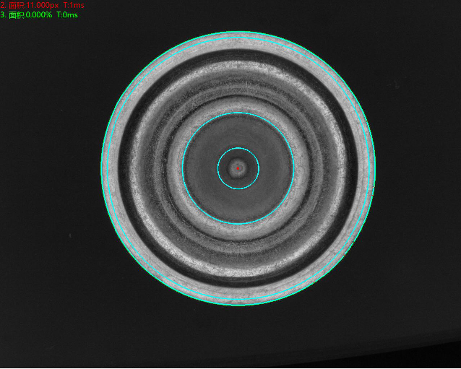Image resolution: width=461 pixels, height=369 pixels.
Task: Click the green 面积 label in line 3
Action: click(x=16, y=14)
